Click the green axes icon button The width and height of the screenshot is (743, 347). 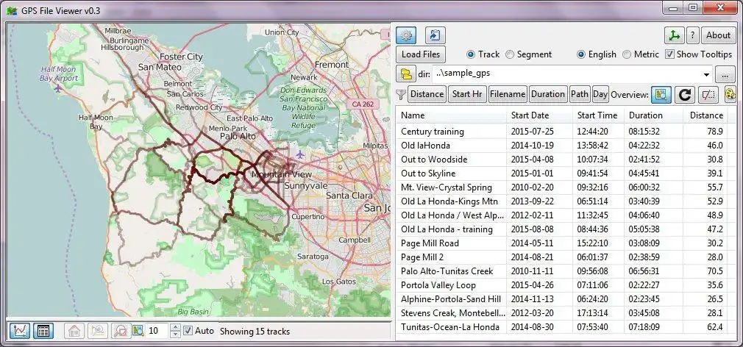pyautogui.click(x=674, y=35)
